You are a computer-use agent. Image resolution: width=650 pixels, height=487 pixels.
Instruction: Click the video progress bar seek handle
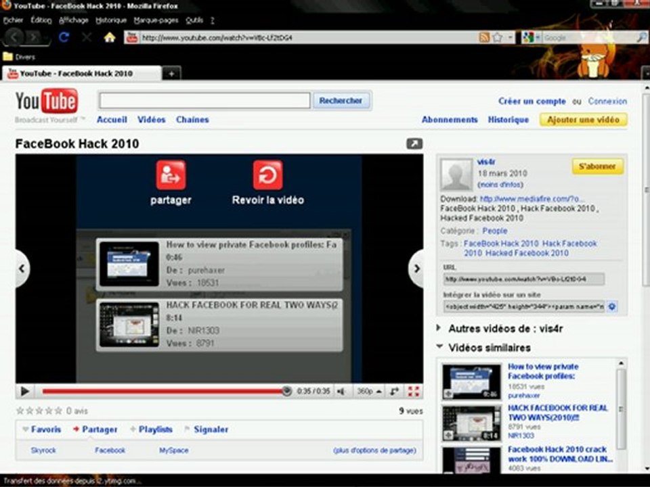click(286, 391)
